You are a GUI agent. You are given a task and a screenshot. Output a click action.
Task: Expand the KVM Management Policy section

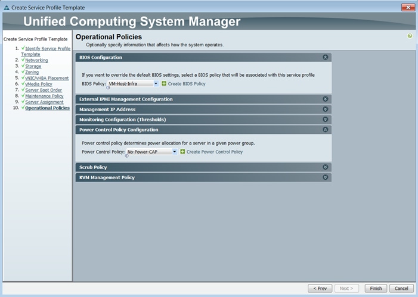pyautogui.click(x=325, y=177)
